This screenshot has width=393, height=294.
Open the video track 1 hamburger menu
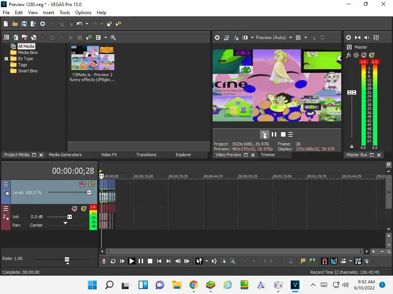click(x=6, y=184)
